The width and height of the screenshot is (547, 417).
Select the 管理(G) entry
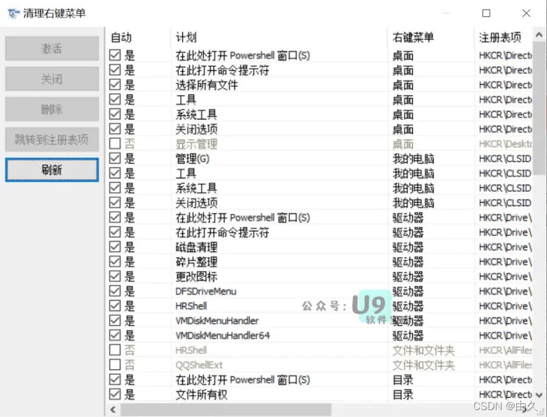tap(193, 158)
